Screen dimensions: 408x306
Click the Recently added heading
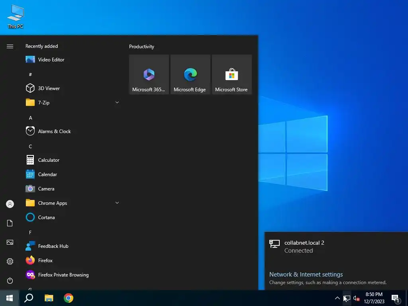click(x=41, y=46)
